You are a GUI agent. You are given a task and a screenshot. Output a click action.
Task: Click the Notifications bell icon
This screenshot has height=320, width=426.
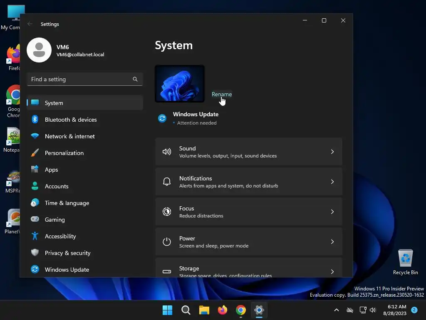(167, 182)
